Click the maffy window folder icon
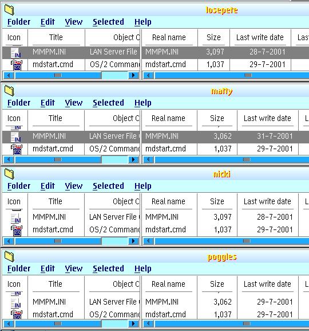 [9, 91]
